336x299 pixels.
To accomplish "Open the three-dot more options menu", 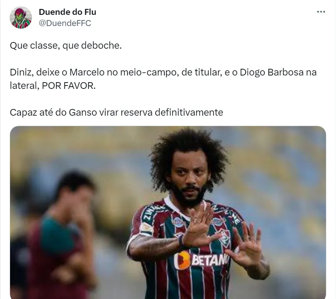I will (321, 12).
